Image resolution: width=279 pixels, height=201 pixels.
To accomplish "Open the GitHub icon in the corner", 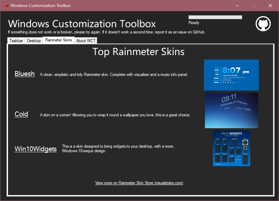I will pyautogui.click(x=263, y=23).
